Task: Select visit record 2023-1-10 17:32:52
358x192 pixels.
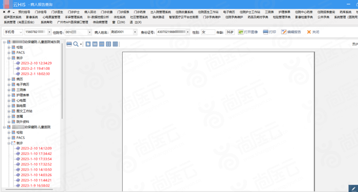Action: (36, 164)
